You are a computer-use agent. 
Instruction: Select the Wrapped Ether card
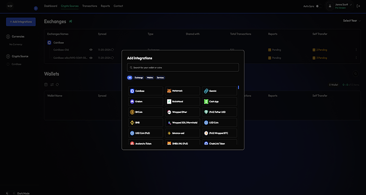pyautogui.click(x=183, y=112)
